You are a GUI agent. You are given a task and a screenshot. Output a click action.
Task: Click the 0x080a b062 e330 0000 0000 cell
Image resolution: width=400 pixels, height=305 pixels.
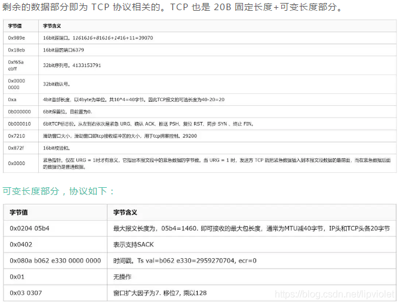point(56,261)
